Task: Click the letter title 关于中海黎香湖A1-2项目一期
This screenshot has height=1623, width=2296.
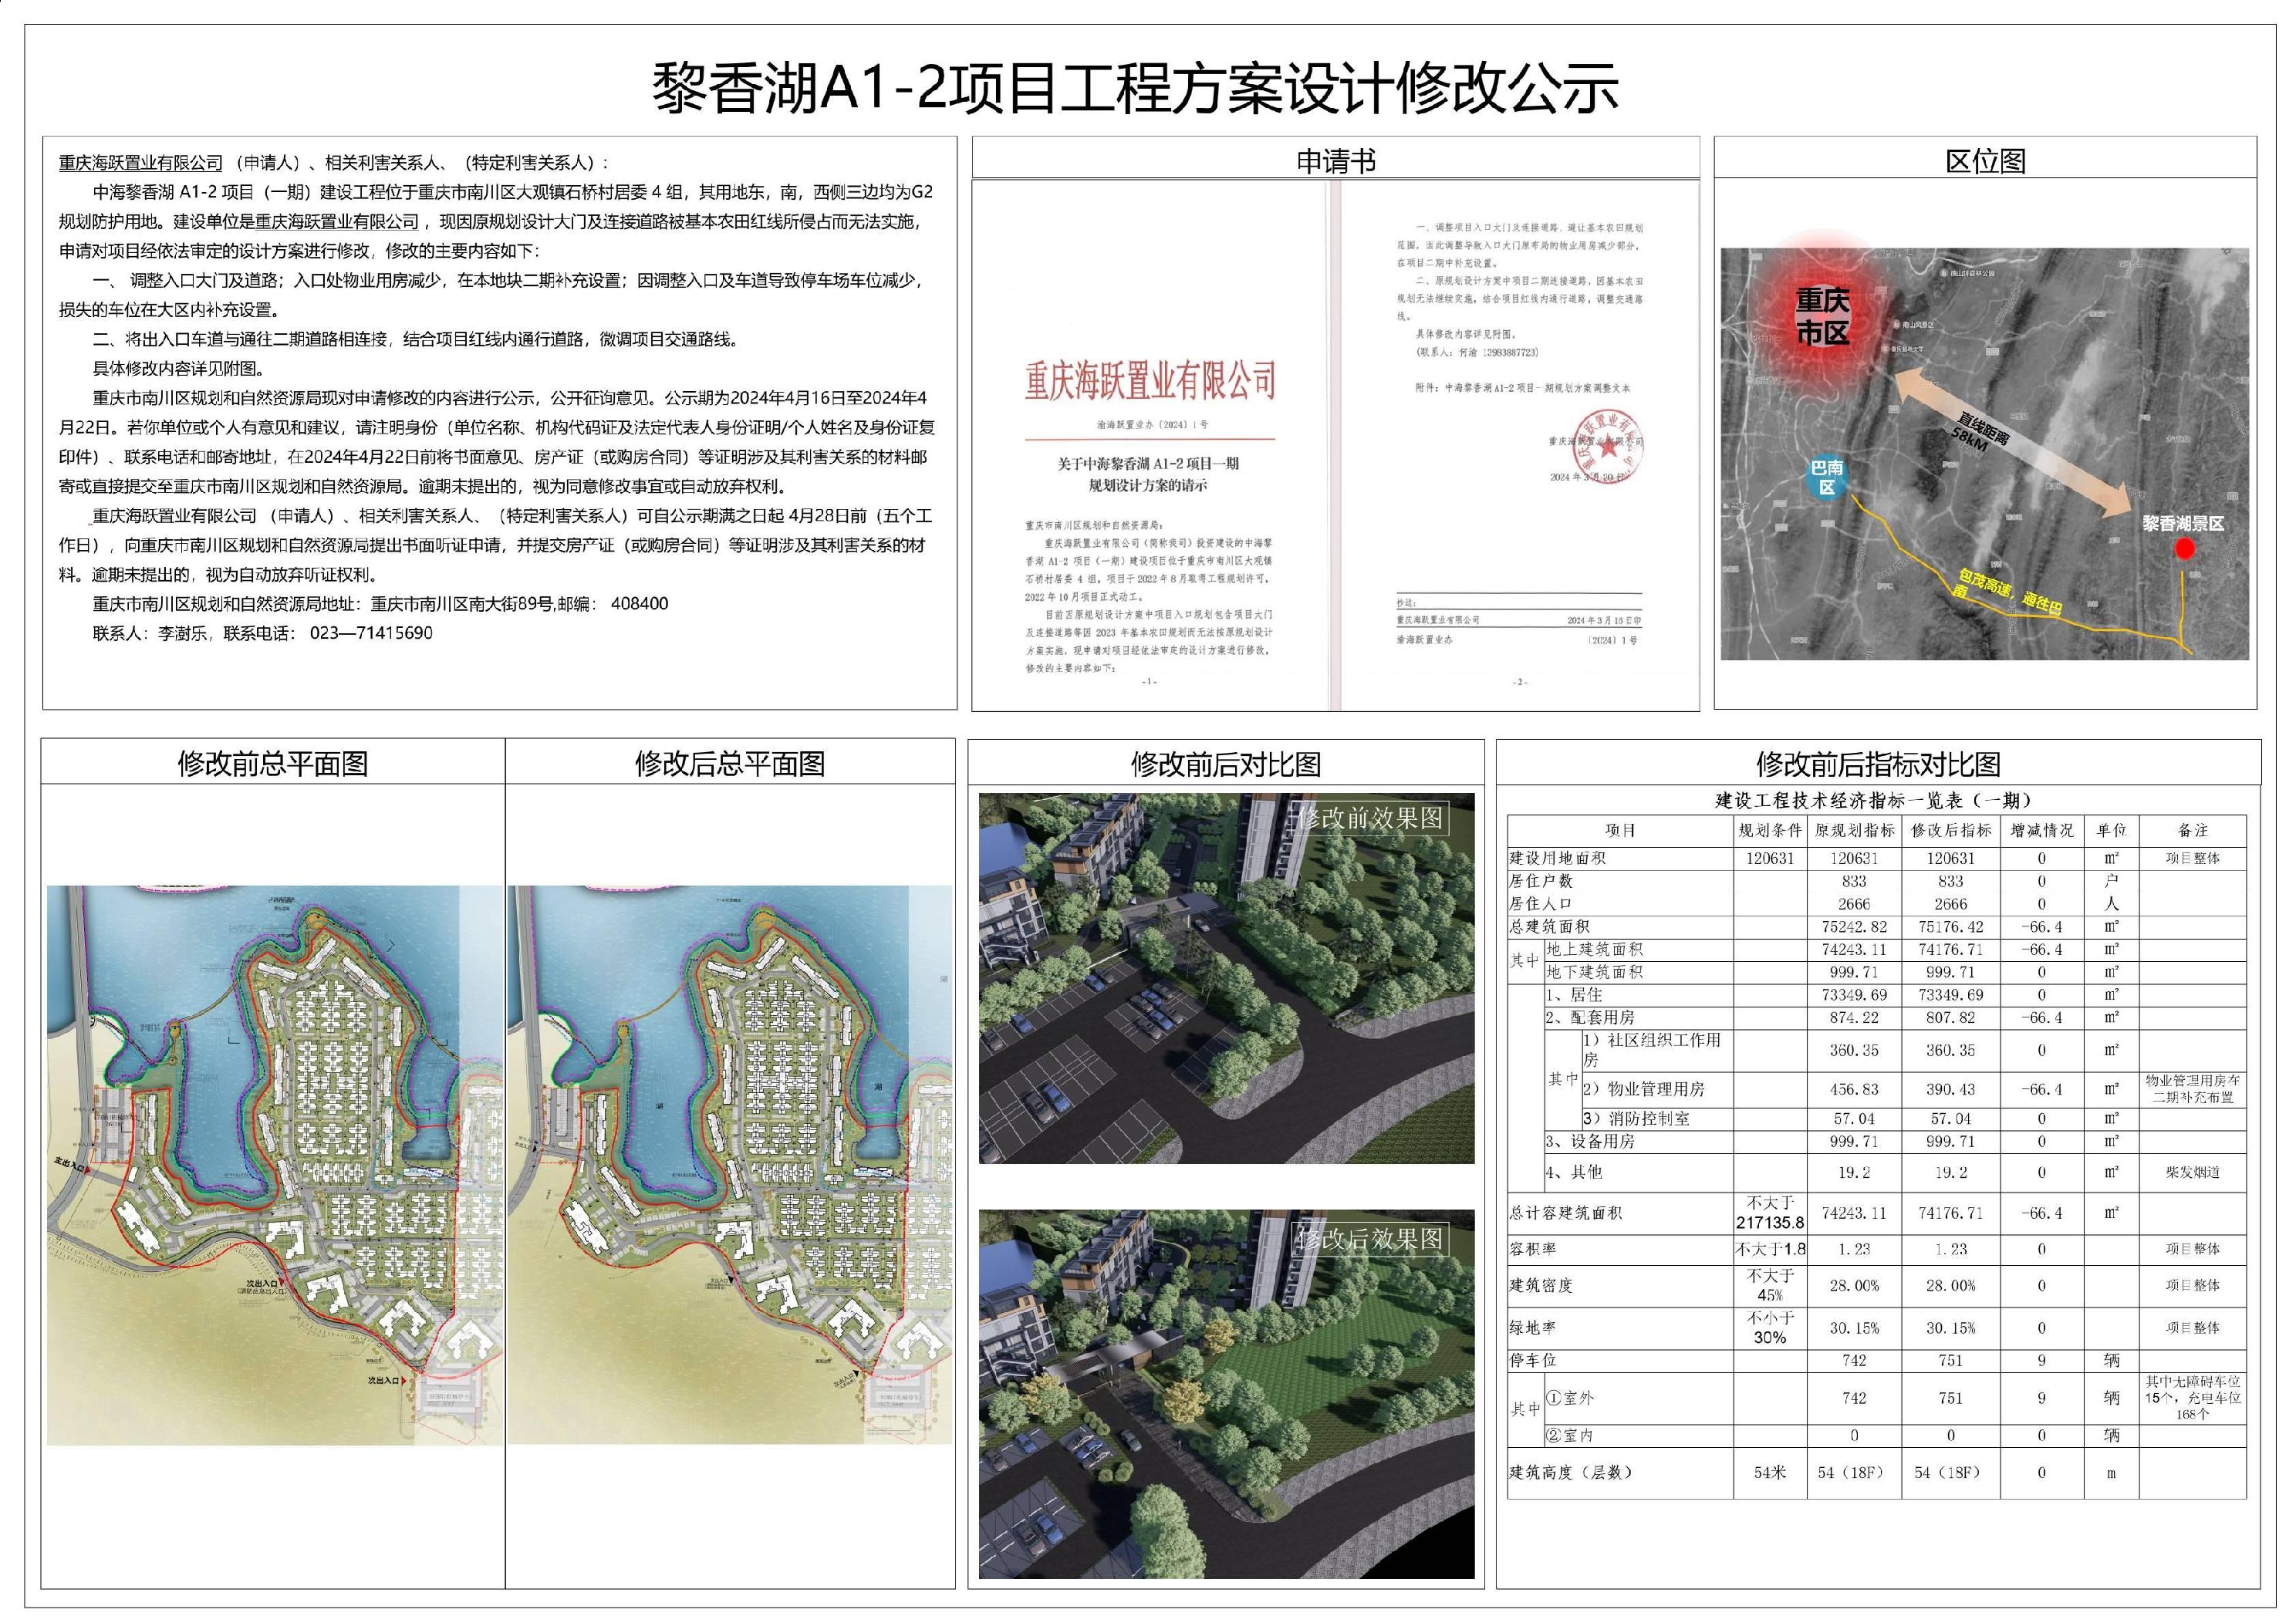Action: (1148, 464)
